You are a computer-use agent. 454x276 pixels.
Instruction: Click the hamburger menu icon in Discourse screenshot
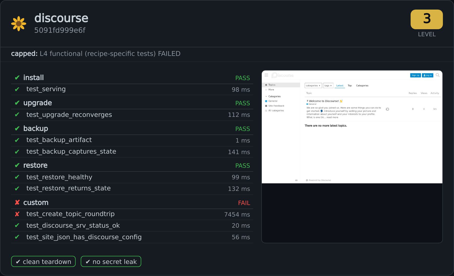[x=266, y=75]
